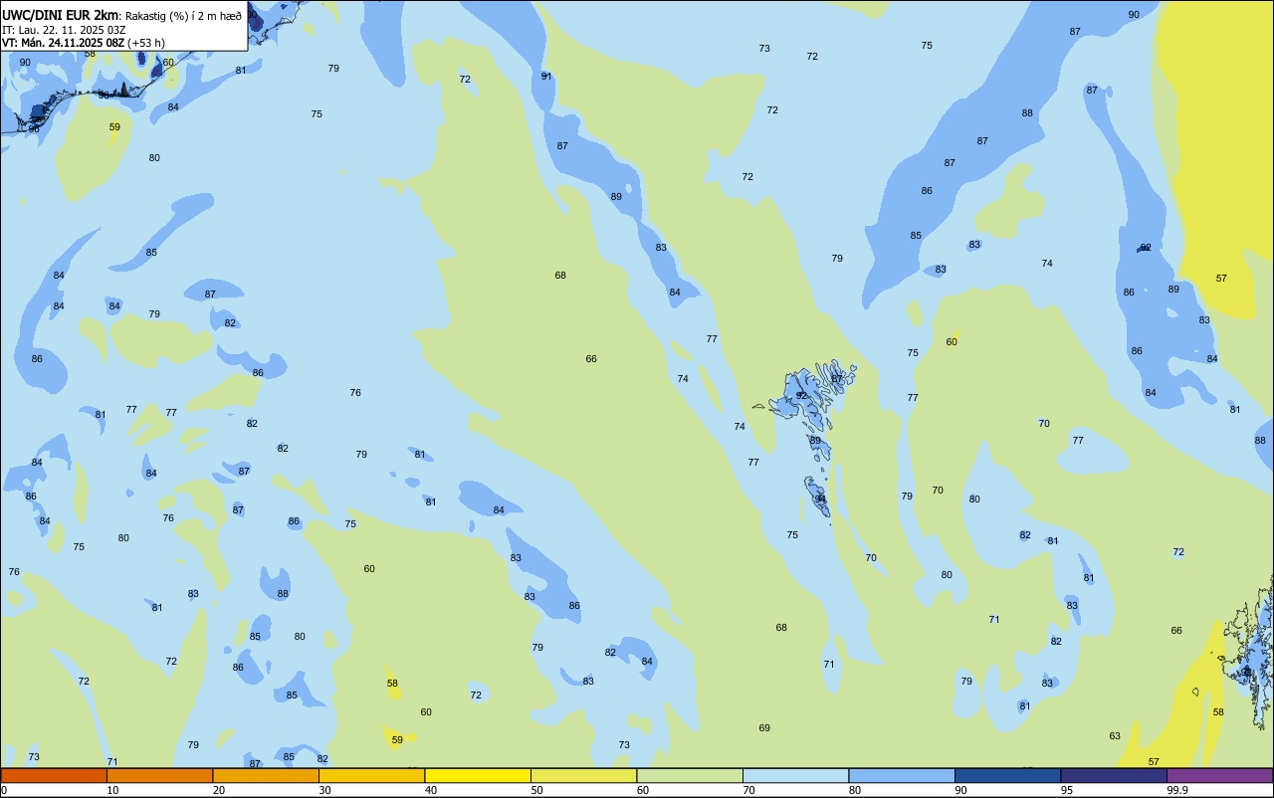Select the '30' legend tick label
The width and height of the screenshot is (1274, 798).
(324, 790)
